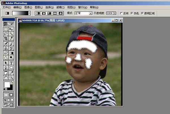Select the Crop tool
The height and width of the screenshot is (114, 170).
click(x=6, y=38)
